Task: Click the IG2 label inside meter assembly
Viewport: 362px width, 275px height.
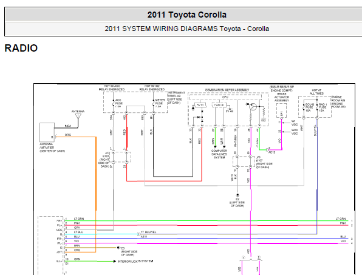Action: pos(264,120)
